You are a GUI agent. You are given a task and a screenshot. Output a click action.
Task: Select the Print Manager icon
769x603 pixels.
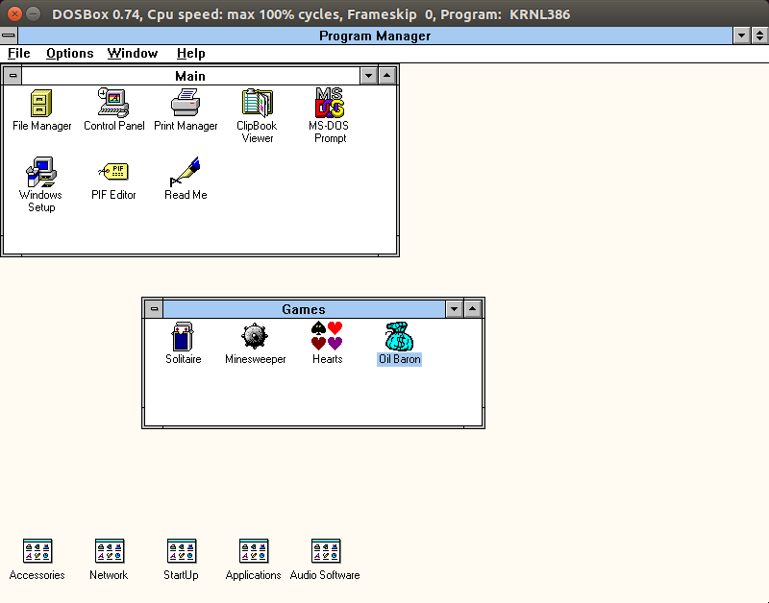[186, 103]
